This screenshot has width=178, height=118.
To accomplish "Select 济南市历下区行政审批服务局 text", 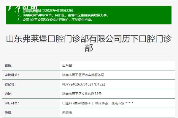I will [83, 75].
